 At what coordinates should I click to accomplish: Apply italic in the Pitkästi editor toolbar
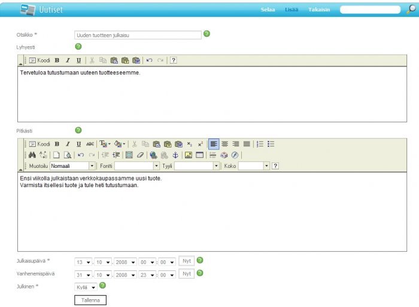coord(68,144)
